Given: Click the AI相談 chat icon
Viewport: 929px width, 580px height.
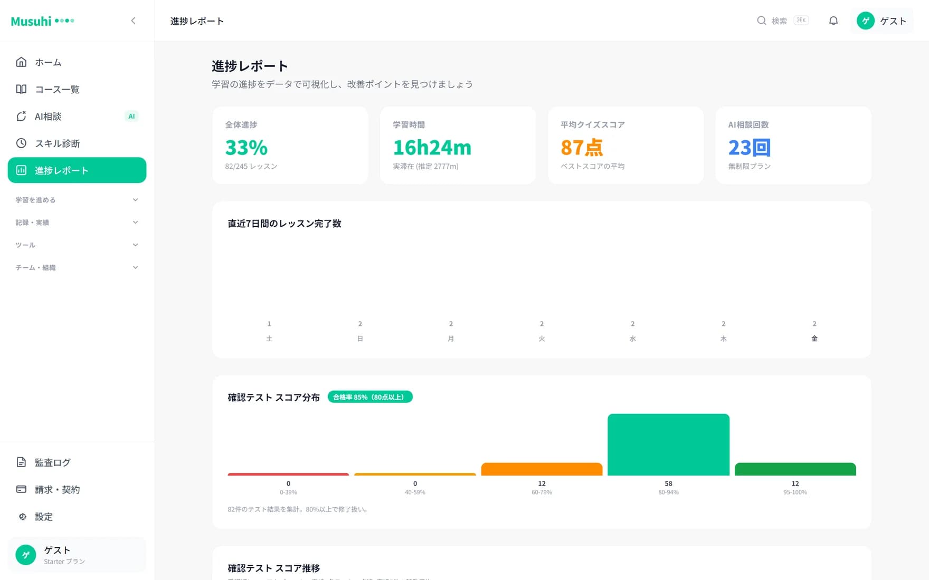Looking at the screenshot, I should [21, 116].
